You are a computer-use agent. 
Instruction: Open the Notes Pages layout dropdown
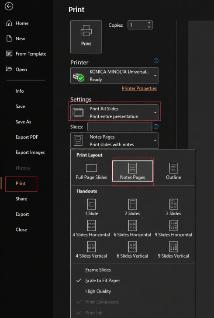(x=114, y=140)
